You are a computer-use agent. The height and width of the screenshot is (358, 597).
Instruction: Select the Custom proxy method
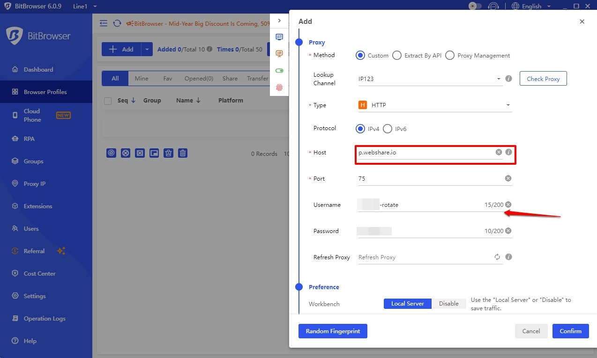click(373, 55)
